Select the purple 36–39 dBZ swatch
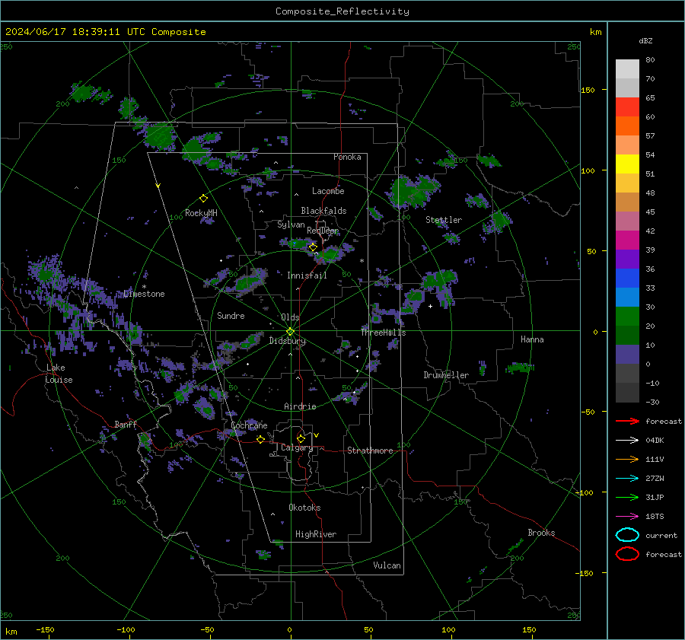 pos(627,259)
